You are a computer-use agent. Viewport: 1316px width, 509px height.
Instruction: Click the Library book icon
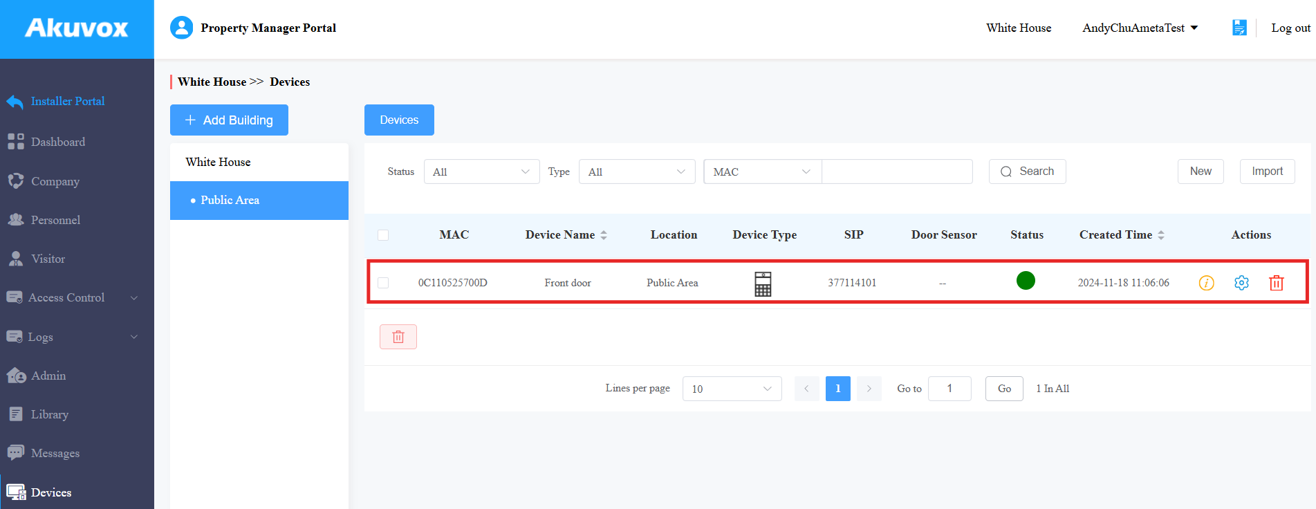(15, 414)
